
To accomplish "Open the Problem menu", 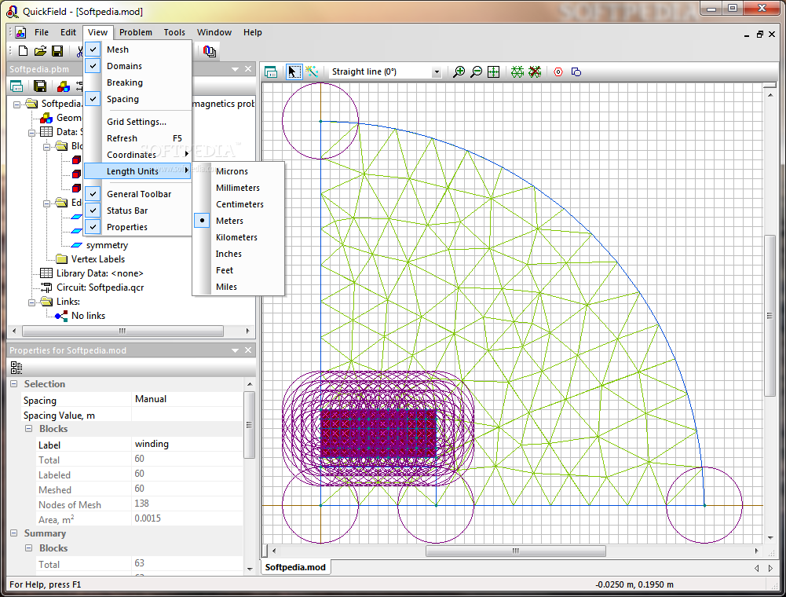I will pyautogui.click(x=135, y=33).
